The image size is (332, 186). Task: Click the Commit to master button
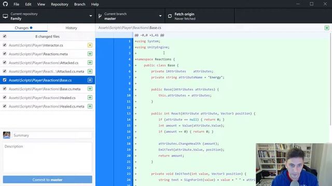[47, 180]
